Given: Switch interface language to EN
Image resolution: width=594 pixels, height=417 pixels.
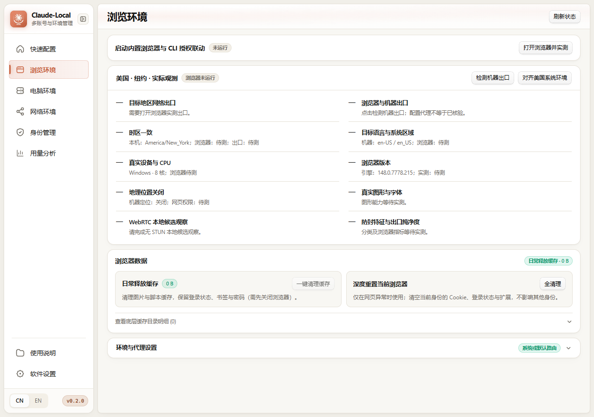Looking at the screenshot, I should 38,401.
